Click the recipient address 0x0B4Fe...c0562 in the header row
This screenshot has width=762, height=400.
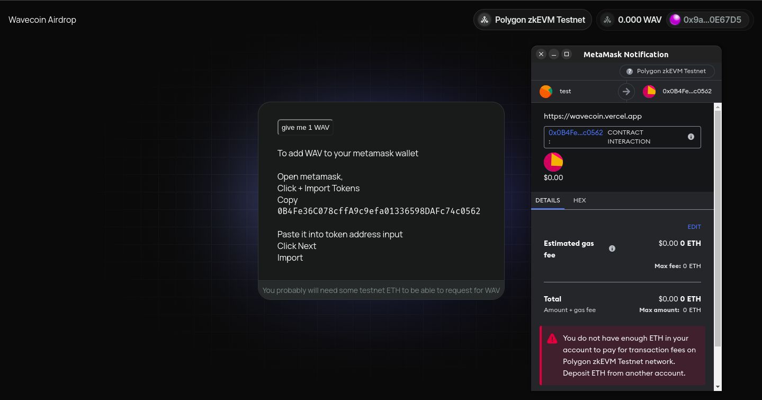[687, 91]
